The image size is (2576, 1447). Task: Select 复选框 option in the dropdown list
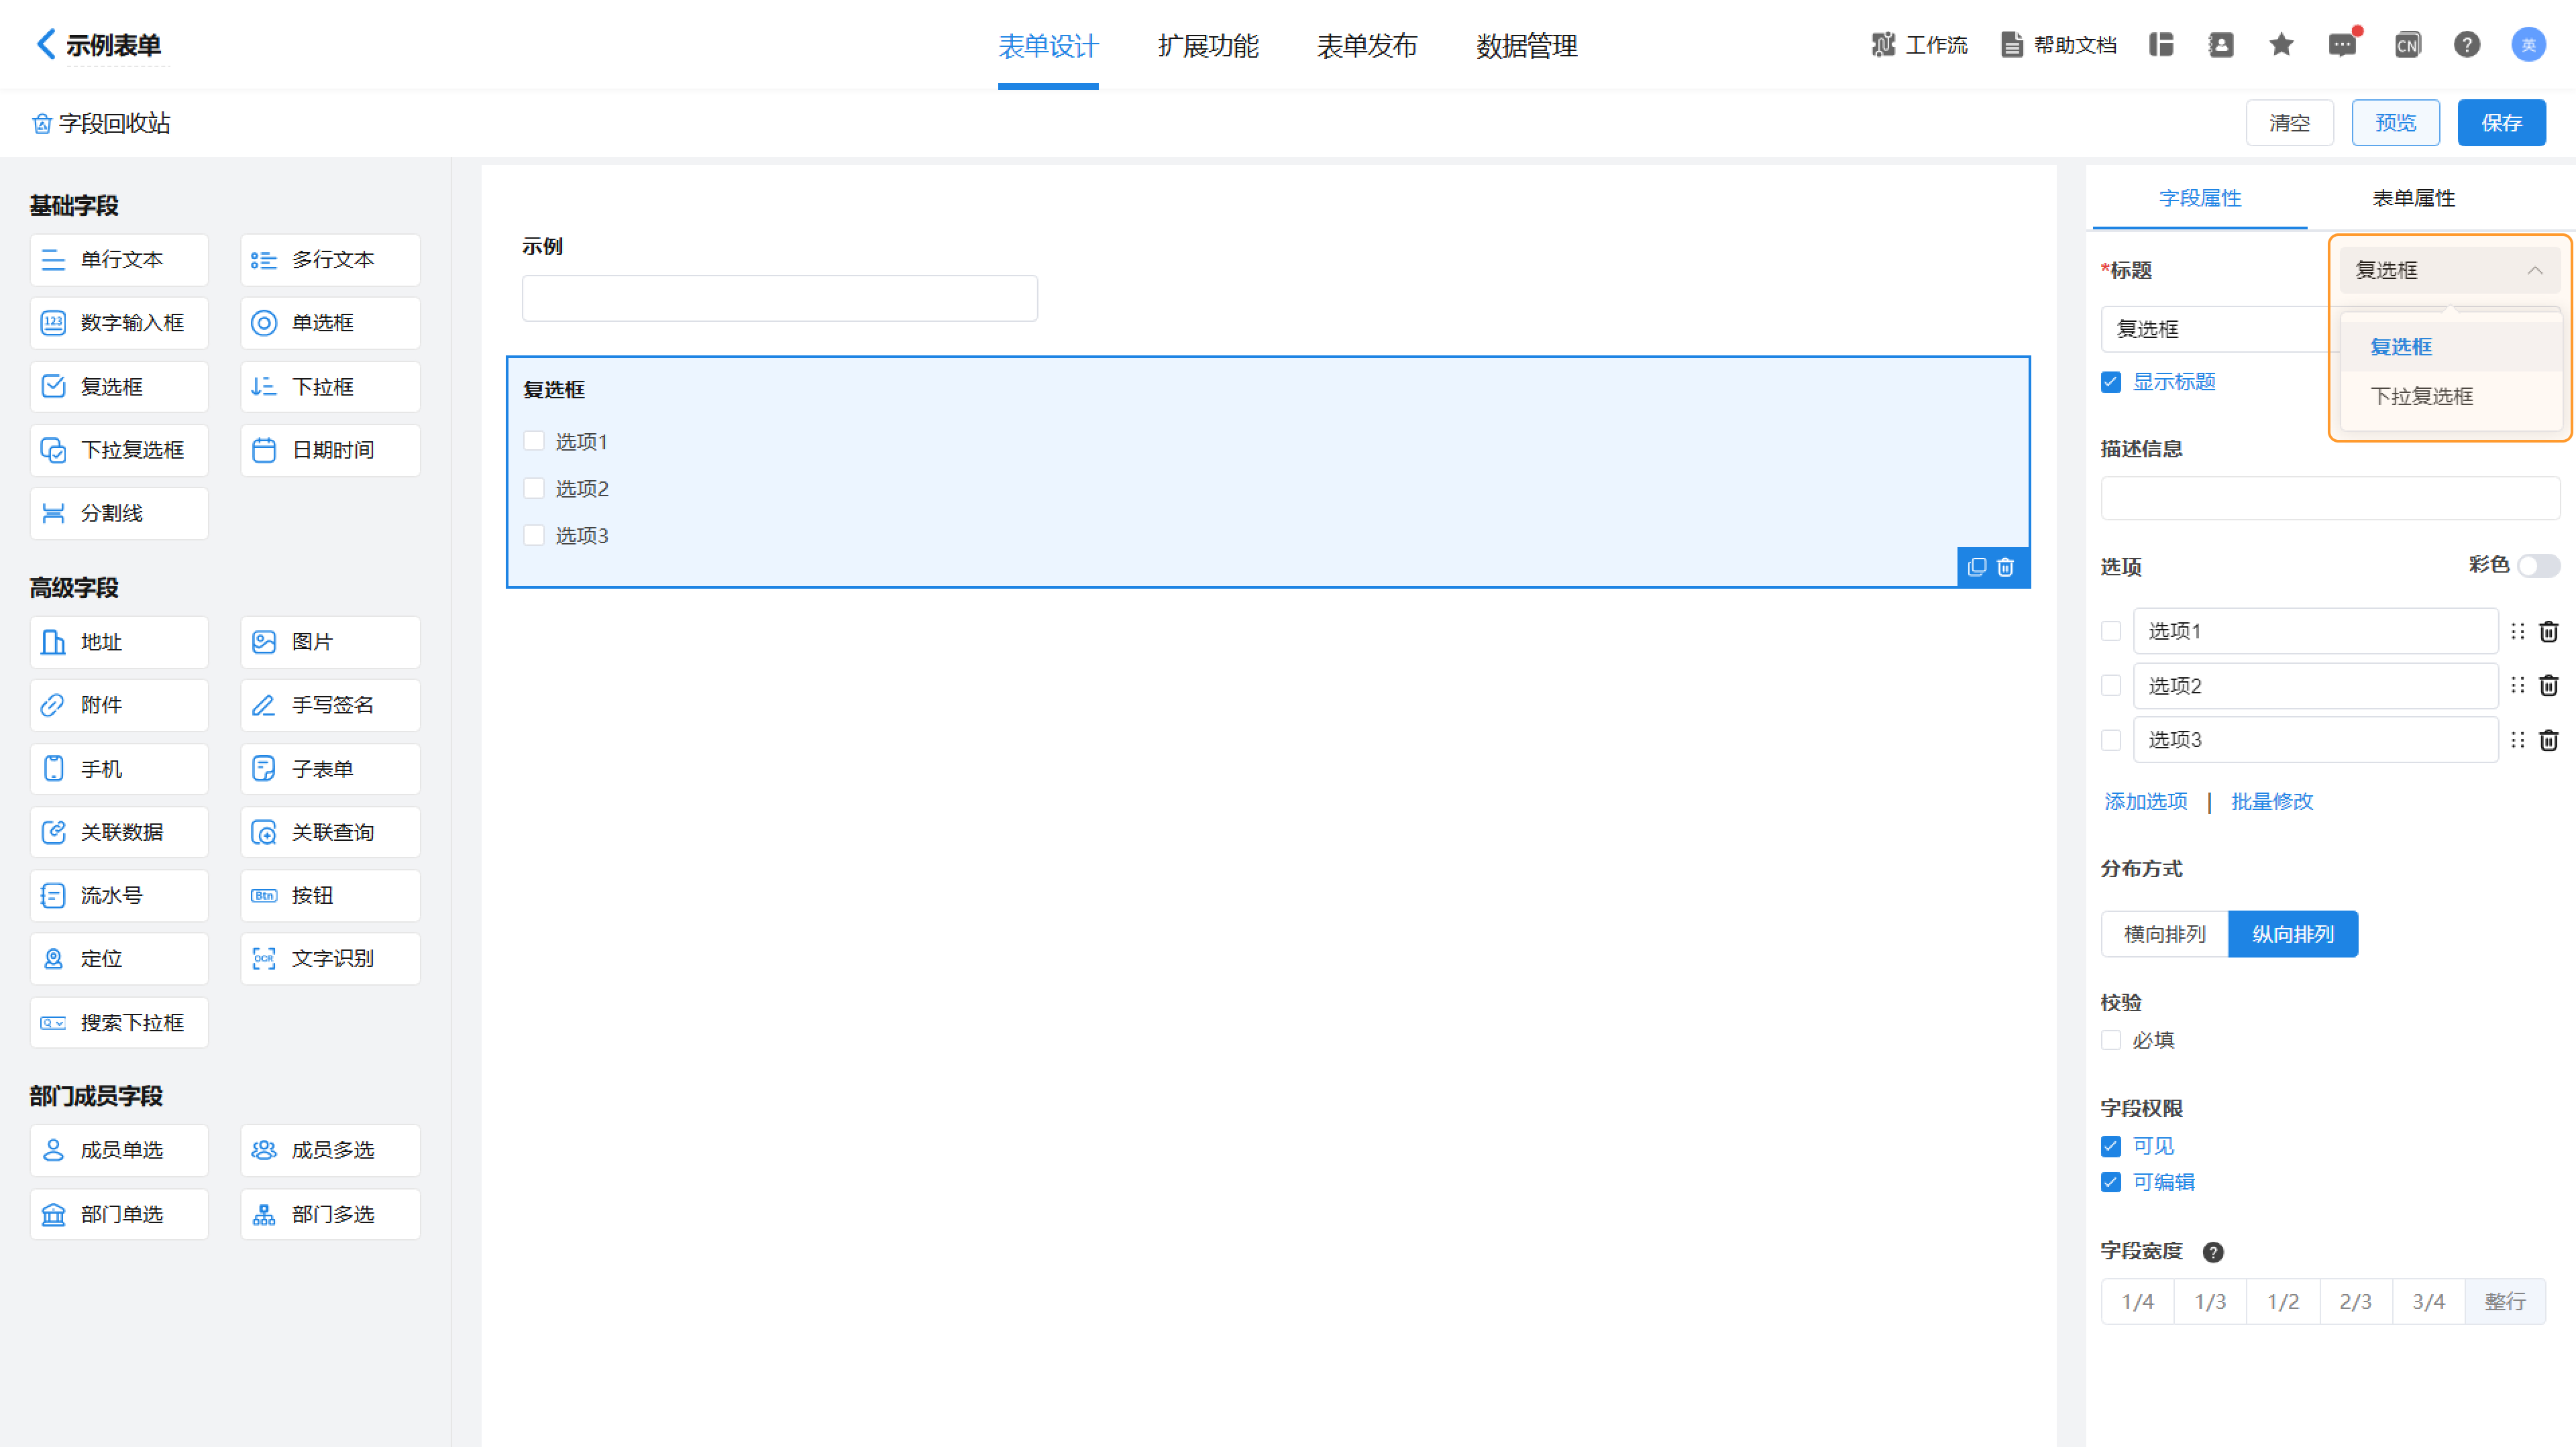2401,347
